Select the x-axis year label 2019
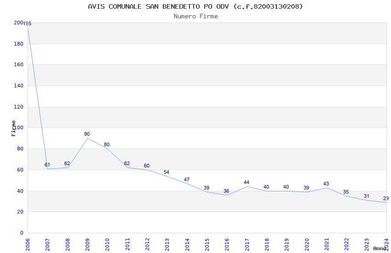391x253 pixels. tap(287, 244)
